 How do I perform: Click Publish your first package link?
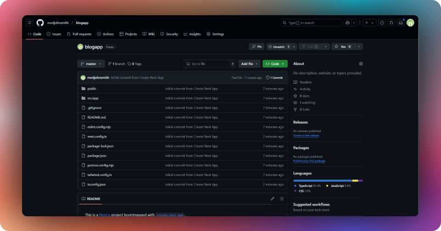point(309,161)
